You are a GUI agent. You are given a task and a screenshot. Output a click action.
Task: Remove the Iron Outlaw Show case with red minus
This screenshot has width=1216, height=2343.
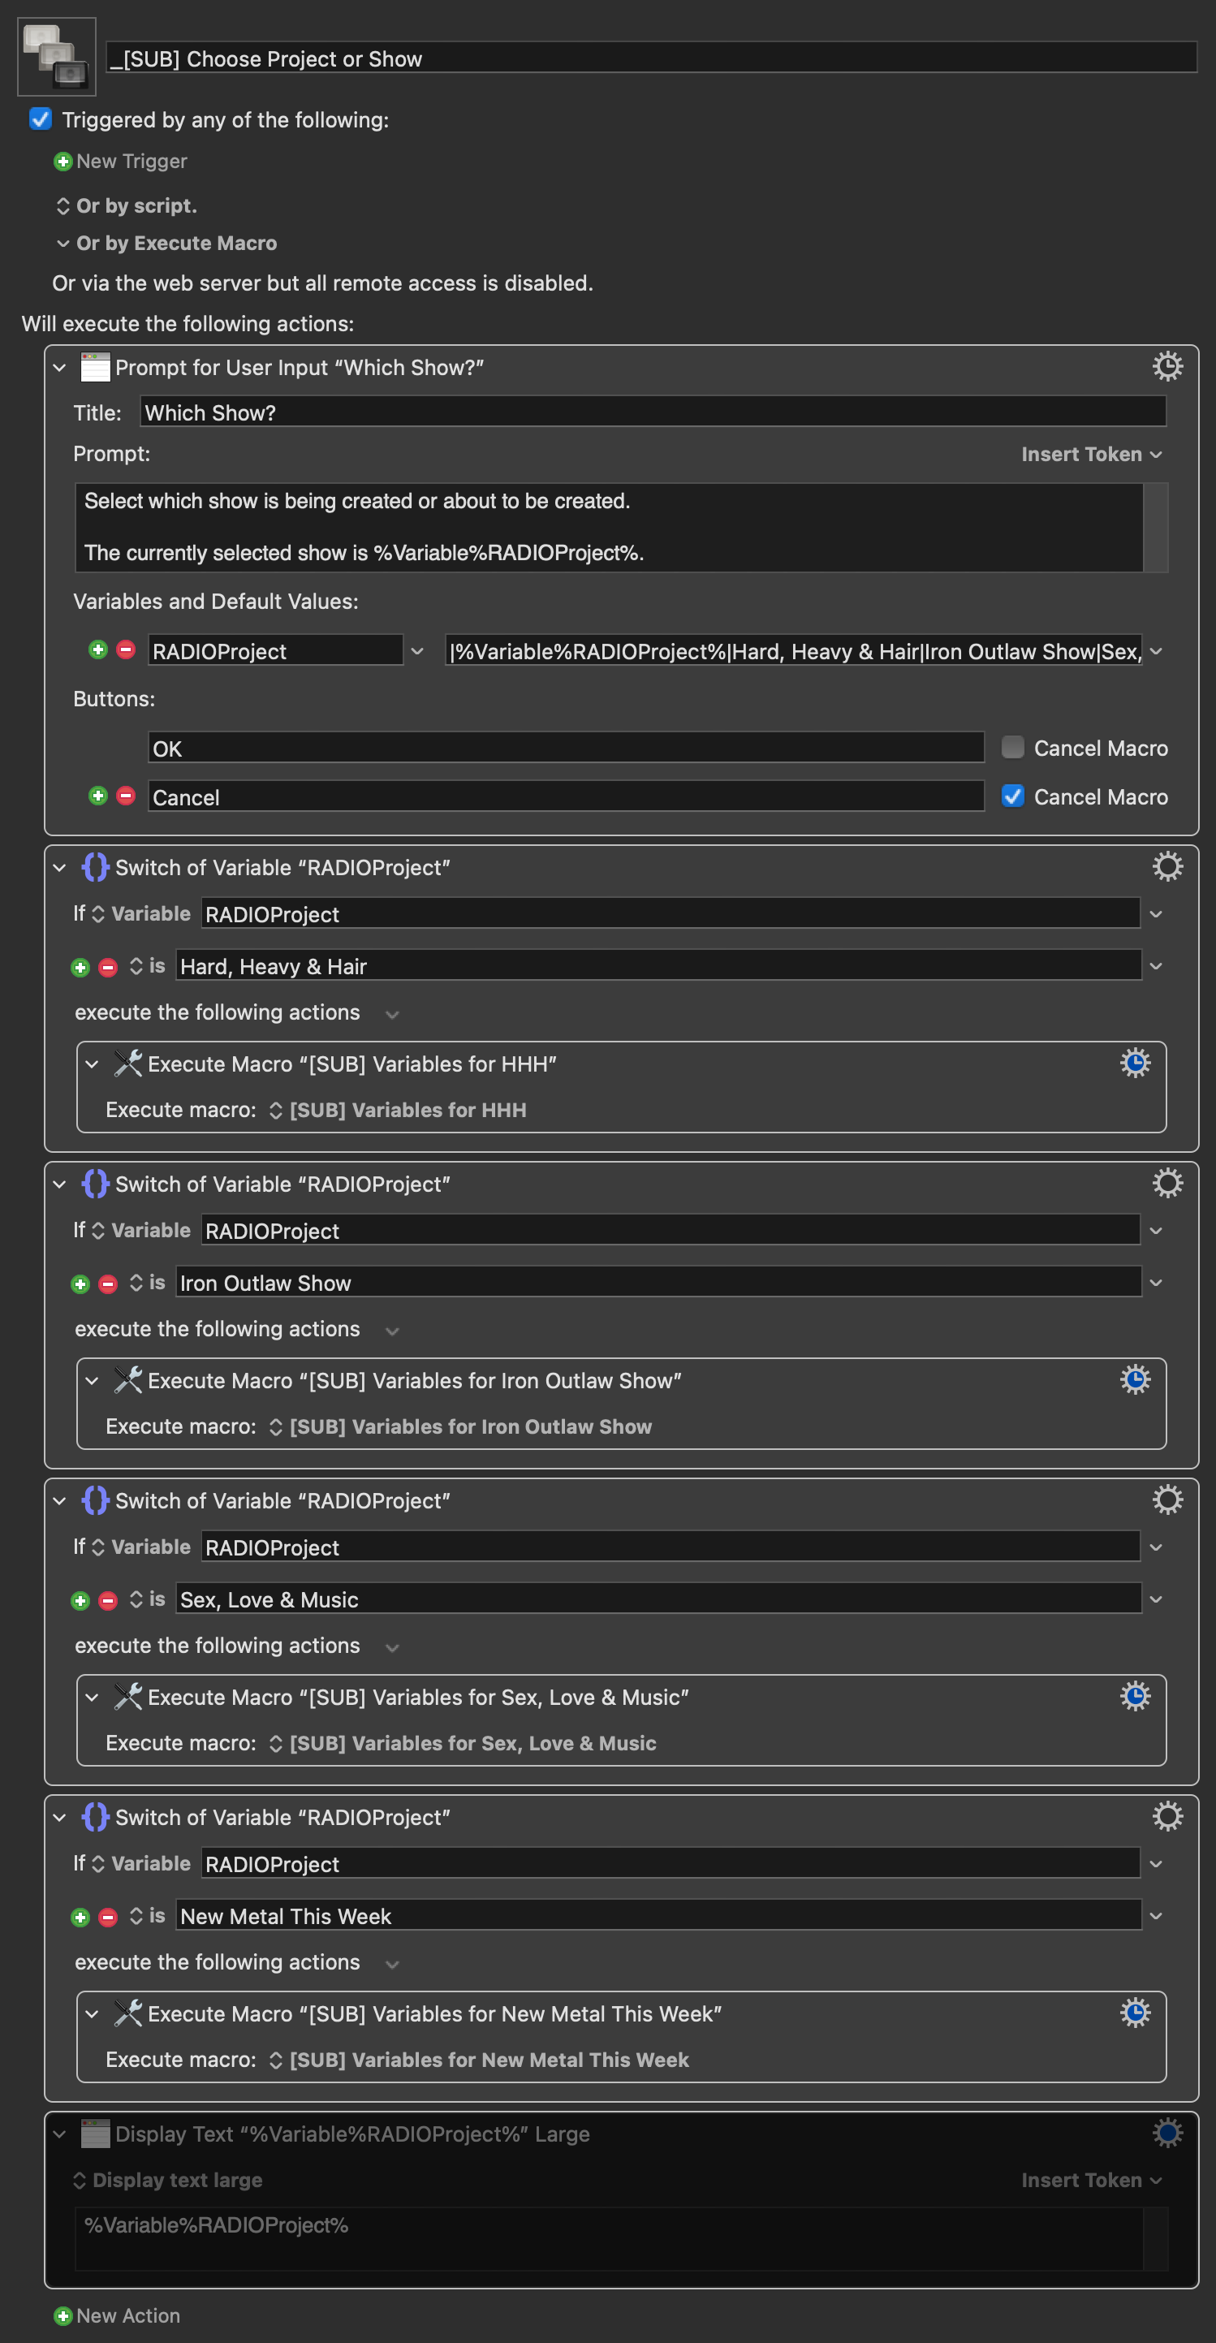(x=108, y=1284)
